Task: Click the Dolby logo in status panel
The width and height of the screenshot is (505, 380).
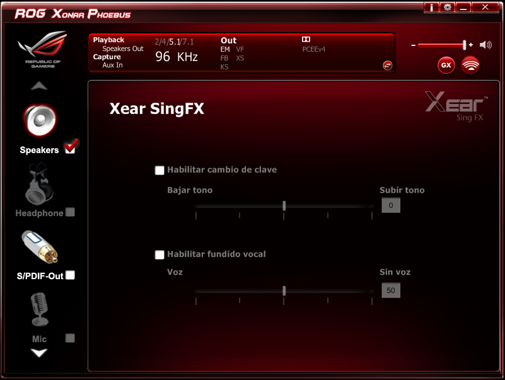Action: pyautogui.click(x=306, y=39)
